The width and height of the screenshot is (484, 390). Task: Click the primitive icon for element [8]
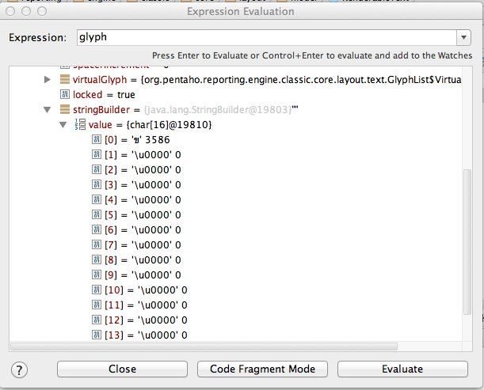click(x=97, y=260)
